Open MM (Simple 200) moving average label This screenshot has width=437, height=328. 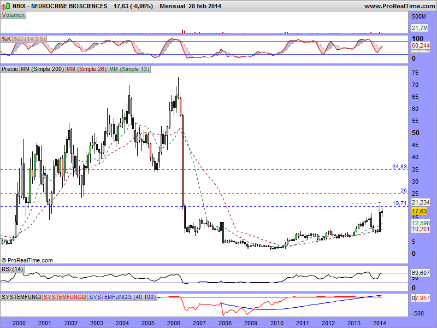(x=42, y=69)
